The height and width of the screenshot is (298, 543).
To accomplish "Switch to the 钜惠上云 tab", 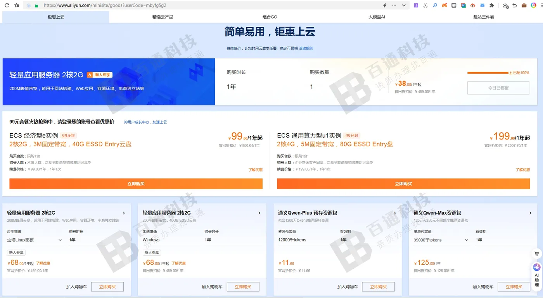I will click(x=56, y=17).
